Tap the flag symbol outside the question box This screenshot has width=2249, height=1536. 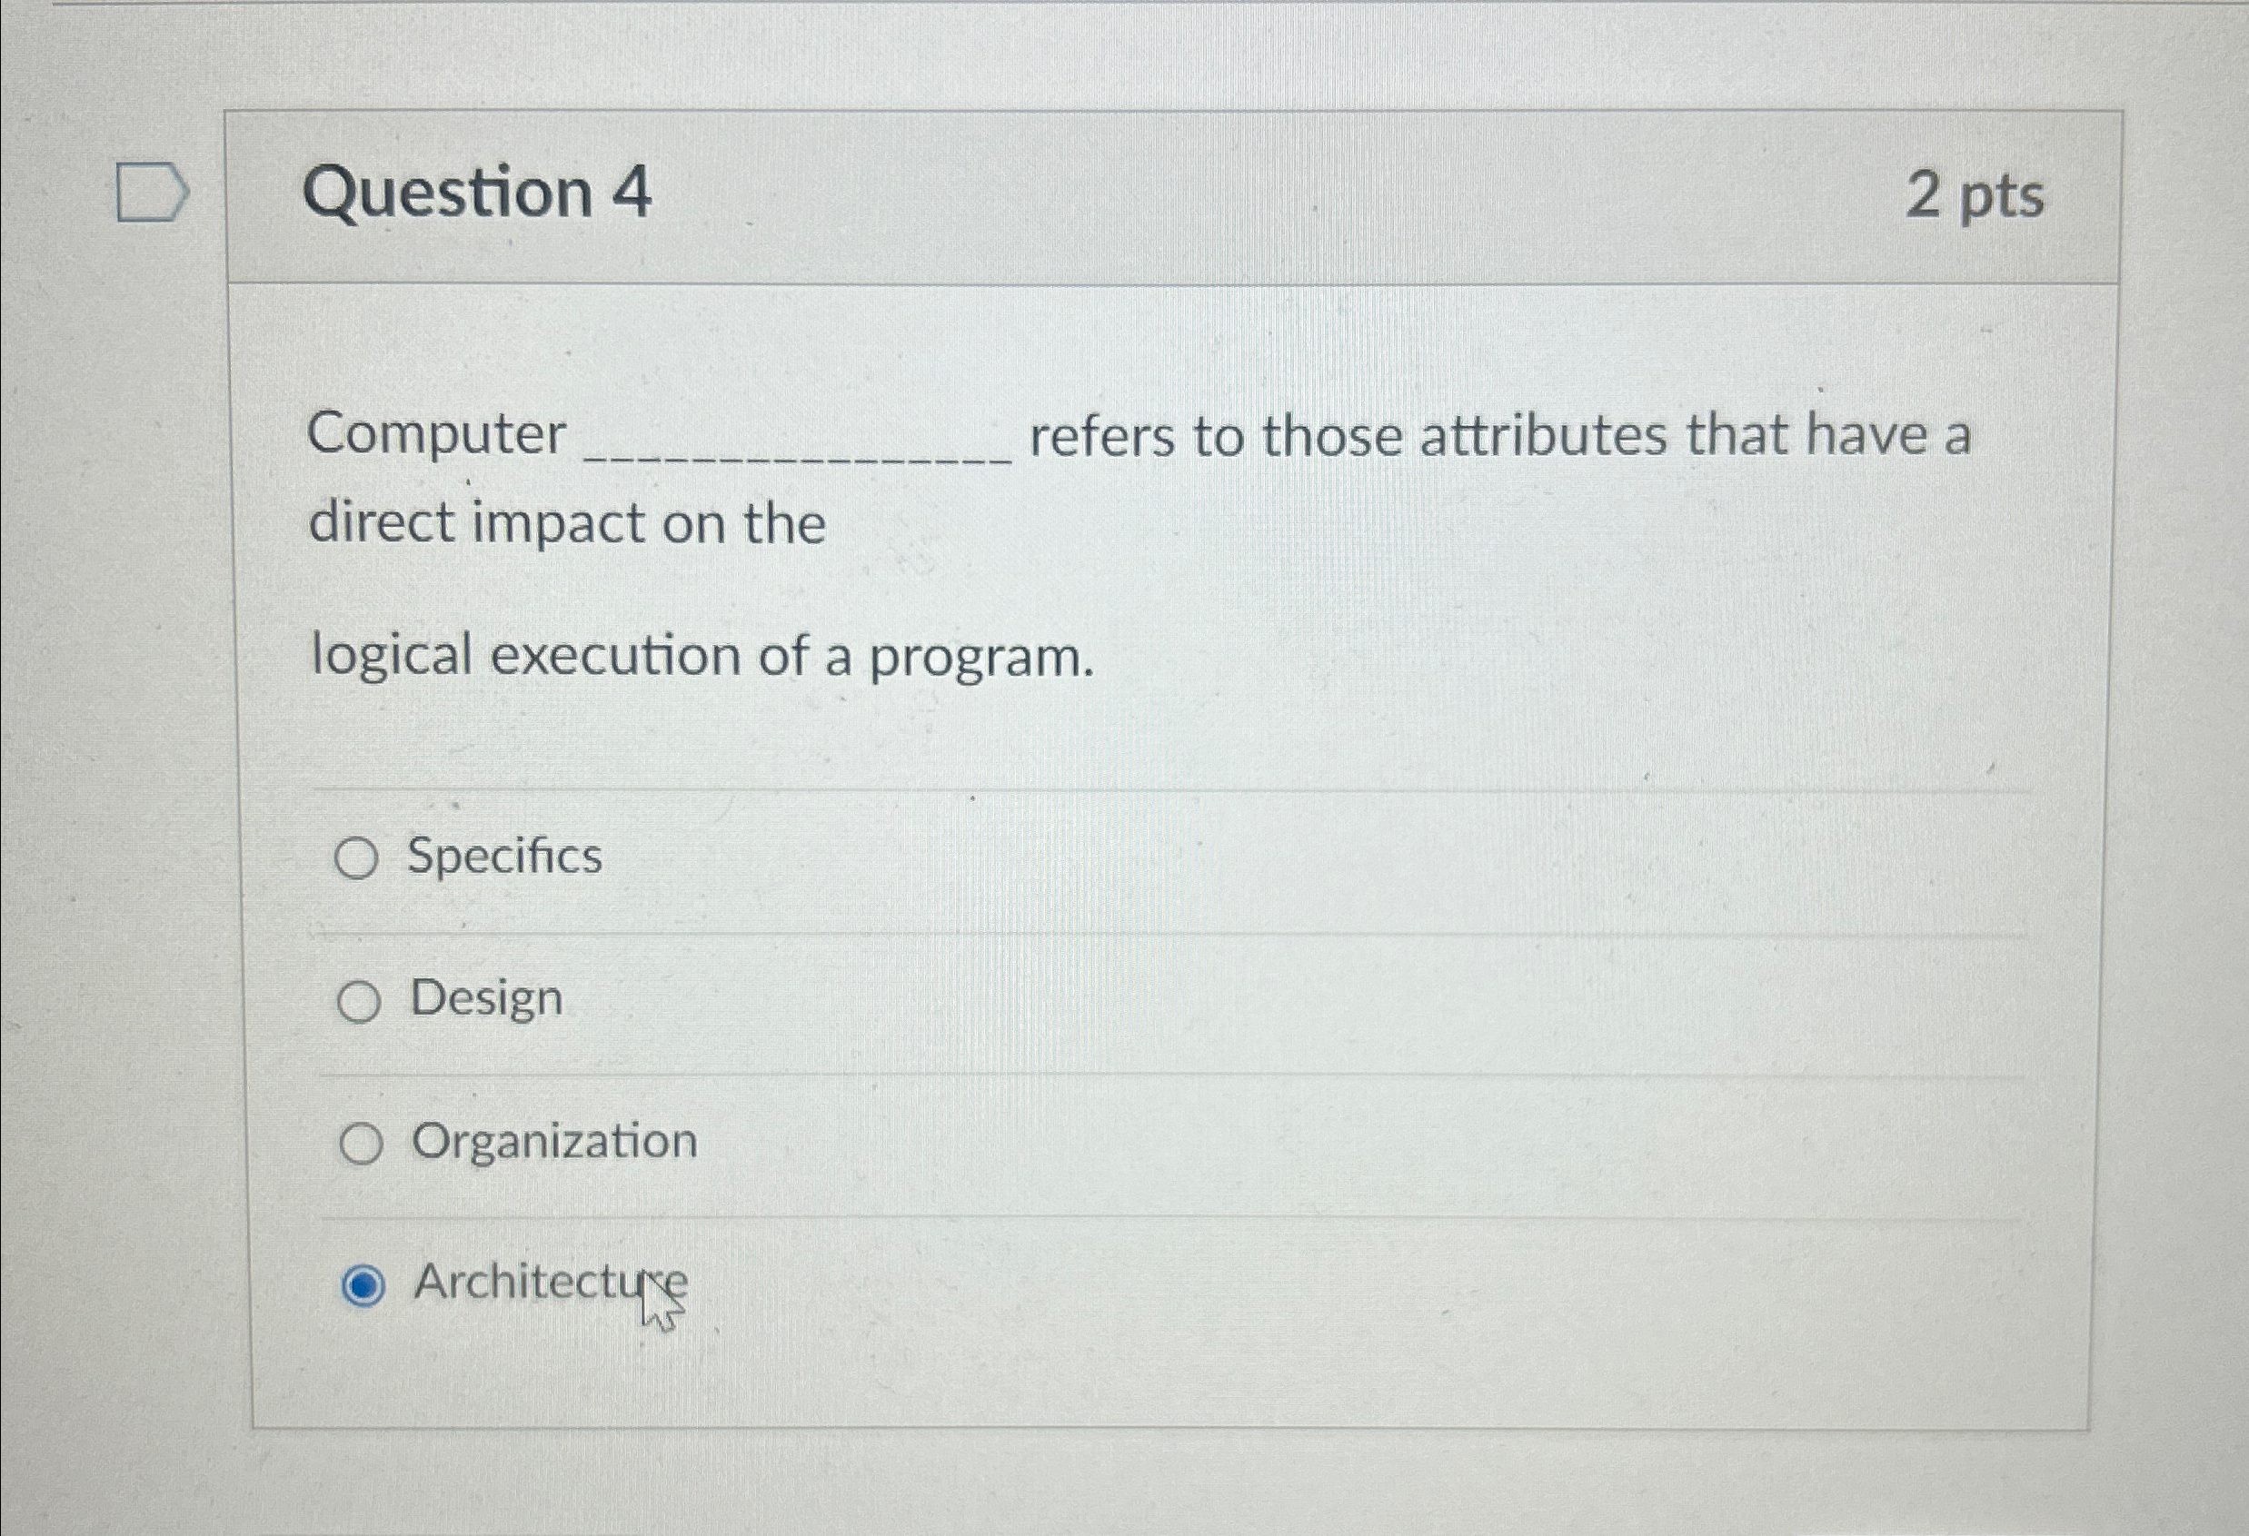[x=150, y=193]
